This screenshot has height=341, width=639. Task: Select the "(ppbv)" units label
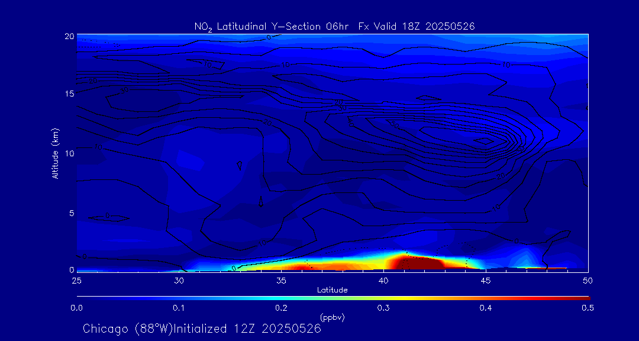click(333, 318)
